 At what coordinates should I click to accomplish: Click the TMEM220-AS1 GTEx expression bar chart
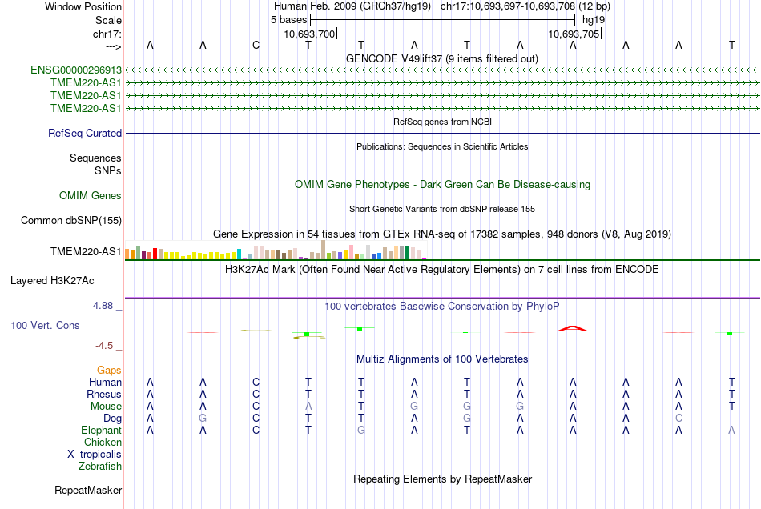(276, 250)
